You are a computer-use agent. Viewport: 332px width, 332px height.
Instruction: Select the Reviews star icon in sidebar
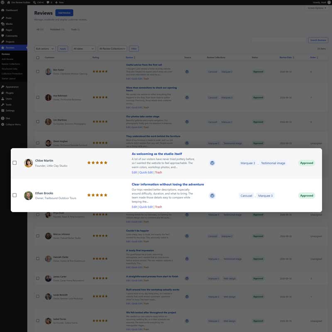(x=3, y=48)
